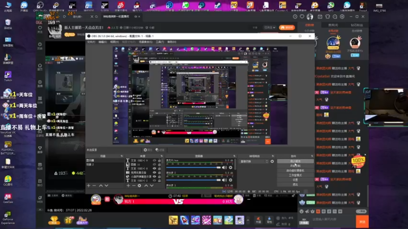Switch to the 贵宾(4) tab
The image size is (408, 229).
tap(333, 25)
